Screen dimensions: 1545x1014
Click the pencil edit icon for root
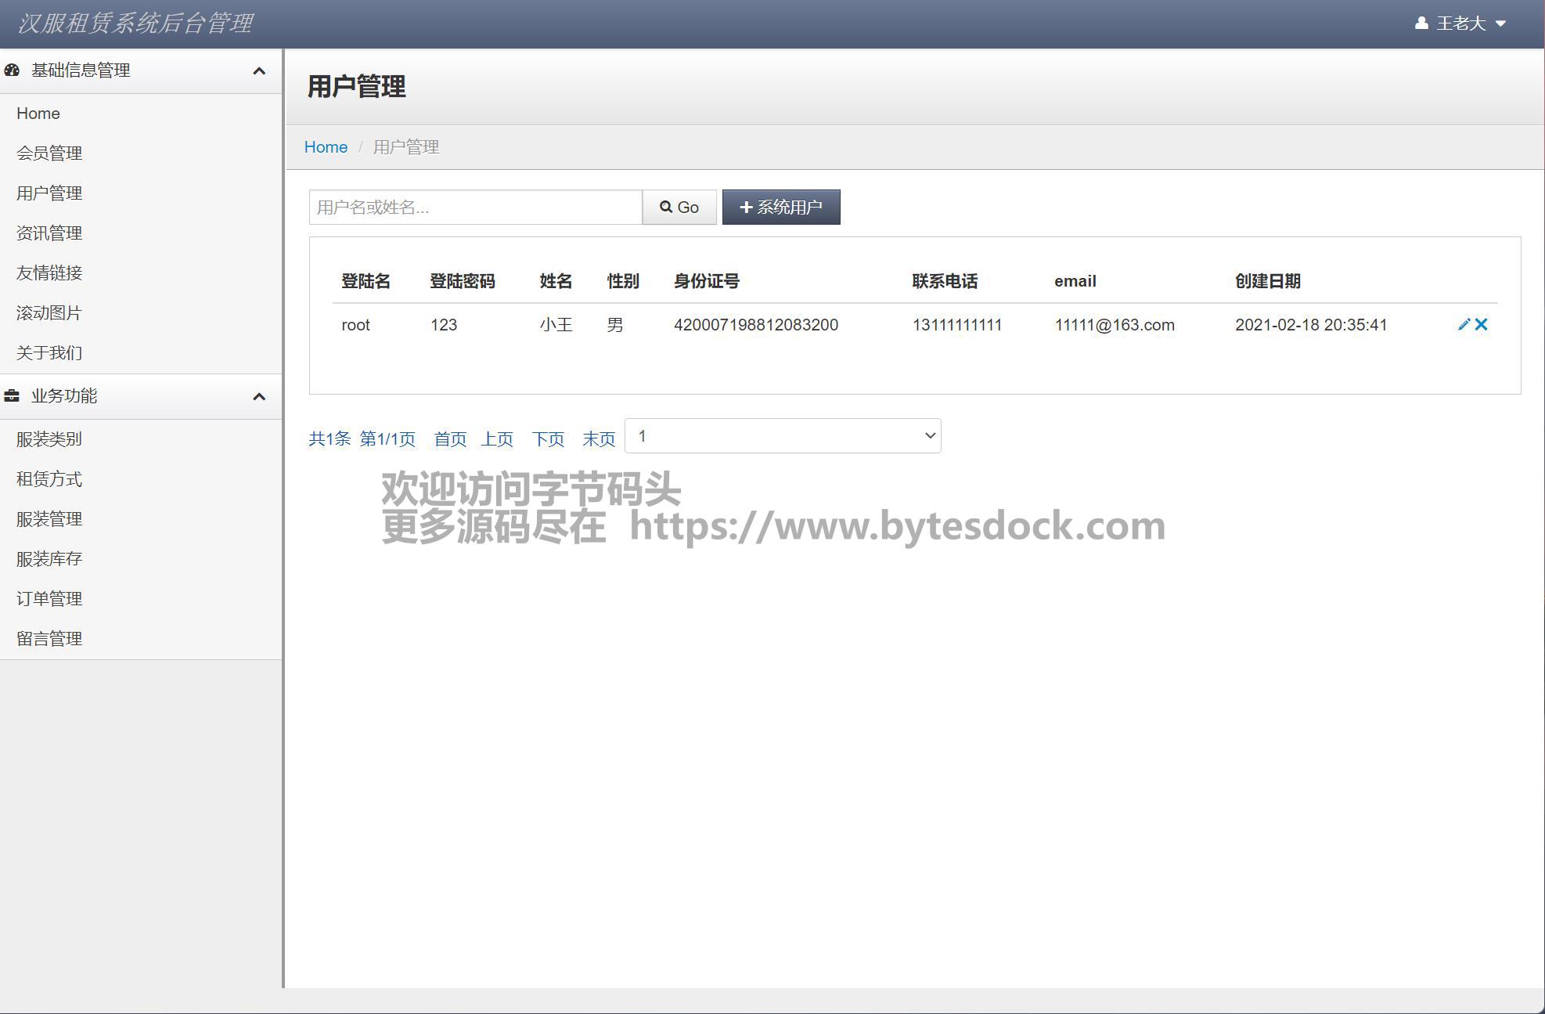(1464, 324)
